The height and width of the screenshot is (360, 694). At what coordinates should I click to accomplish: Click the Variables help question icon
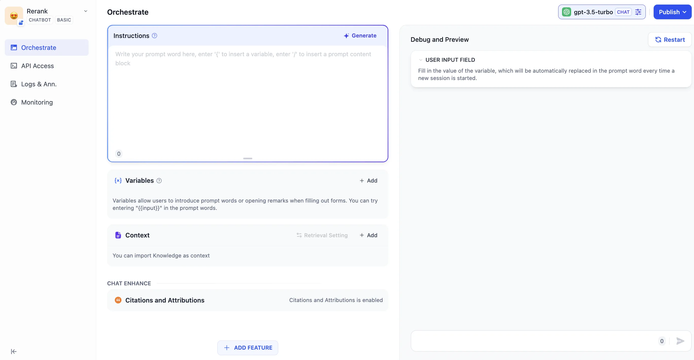[x=159, y=181]
